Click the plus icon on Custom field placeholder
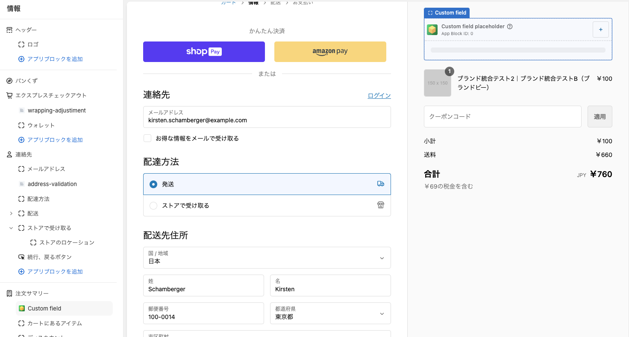The image size is (629, 337). 600,30
